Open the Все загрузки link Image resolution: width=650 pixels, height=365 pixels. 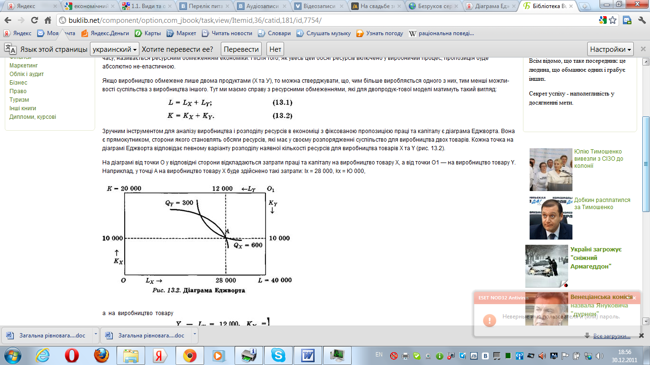tap(612, 336)
